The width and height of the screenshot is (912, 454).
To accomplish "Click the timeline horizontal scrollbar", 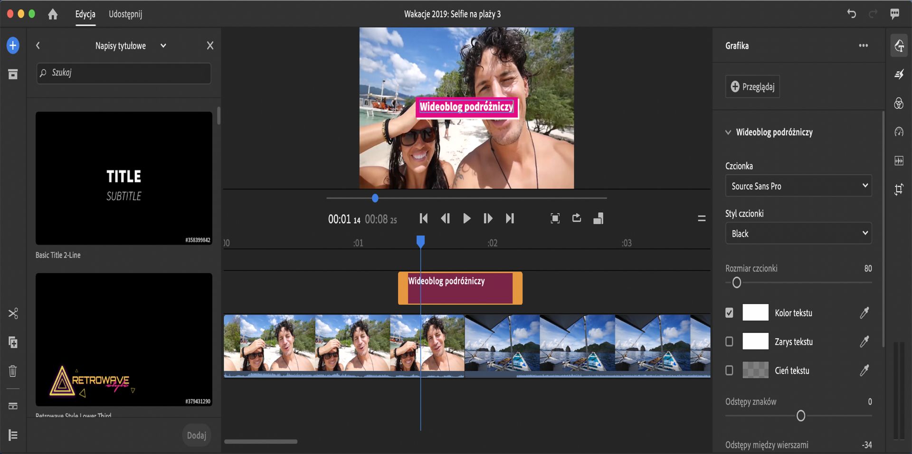I will coord(261,442).
